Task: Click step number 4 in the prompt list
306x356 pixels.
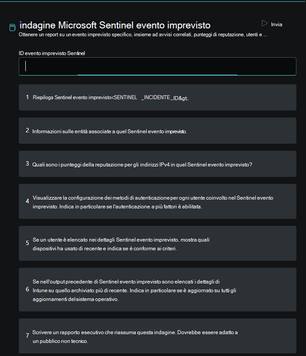Action: [27, 201]
